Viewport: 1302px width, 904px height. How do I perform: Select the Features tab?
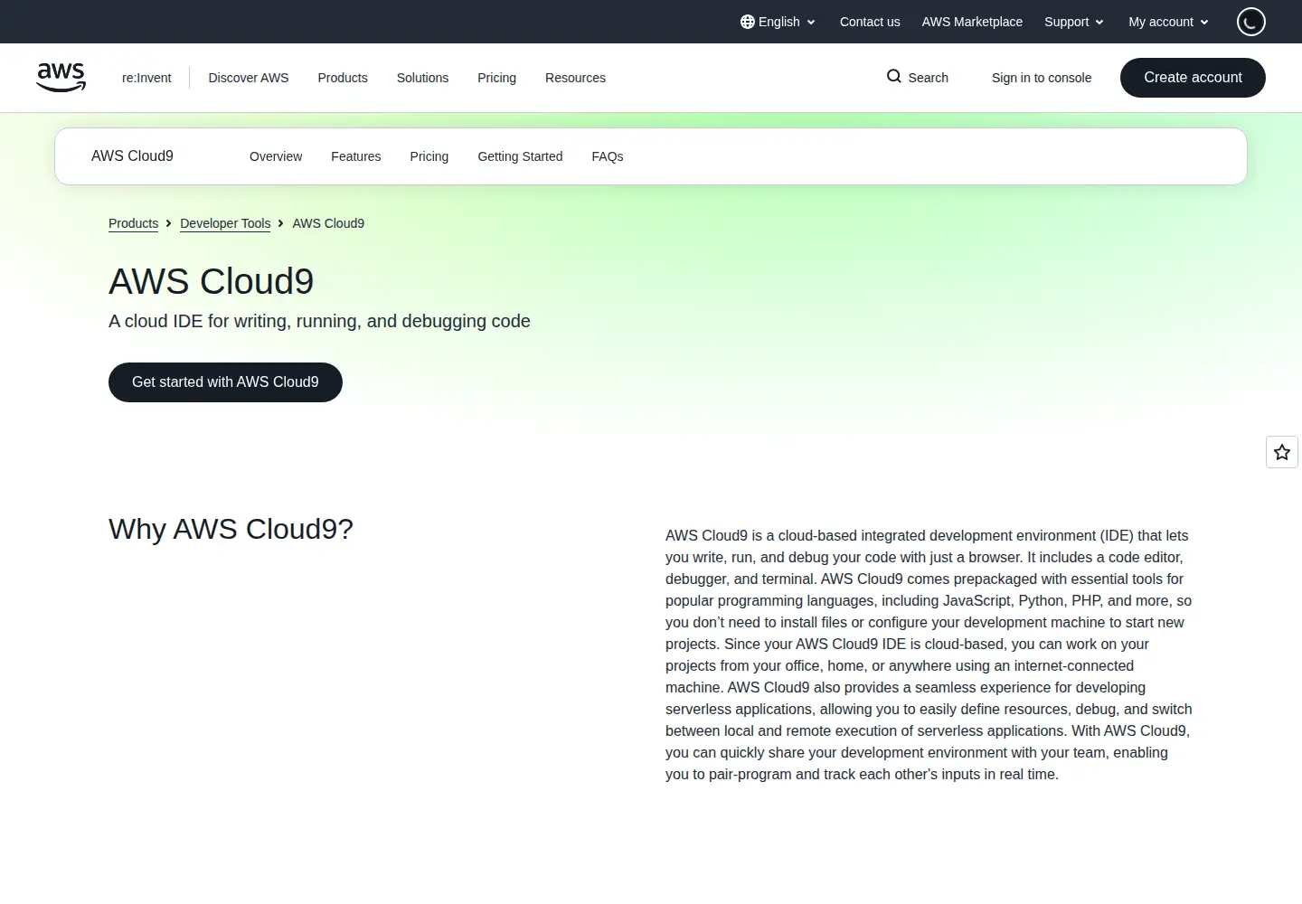pos(355,156)
